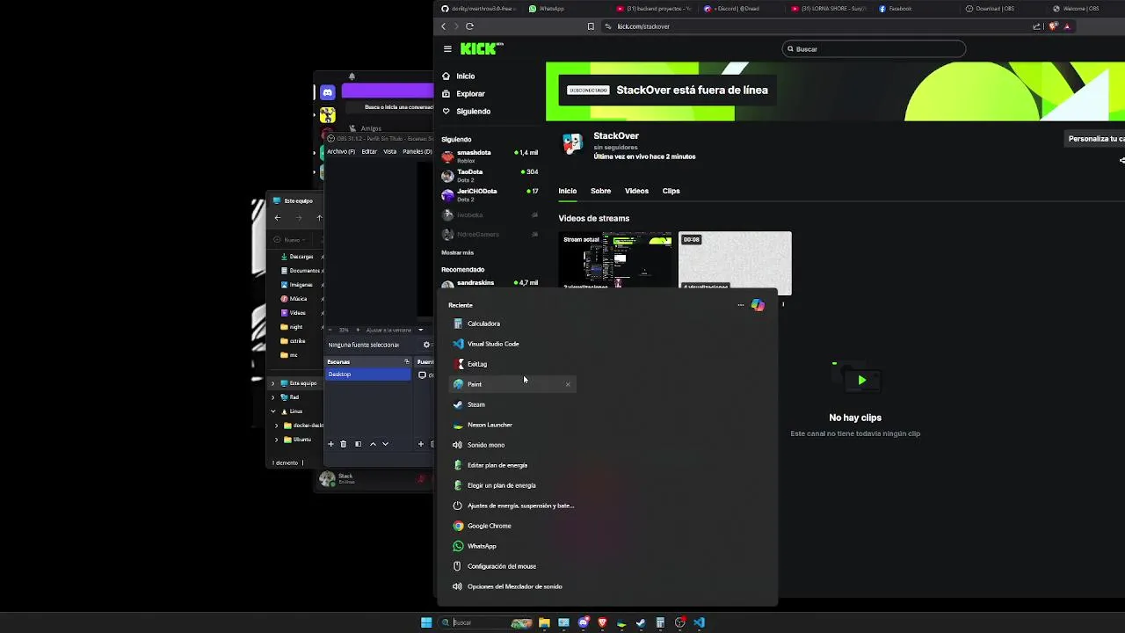The height and width of the screenshot is (633, 1125).
Task: Open Configuración del mouse
Action: point(512,566)
